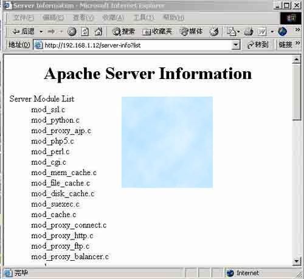Click the vertical scrollbar thumb
The width and height of the screenshot is (304, 279).
[297, 92]
